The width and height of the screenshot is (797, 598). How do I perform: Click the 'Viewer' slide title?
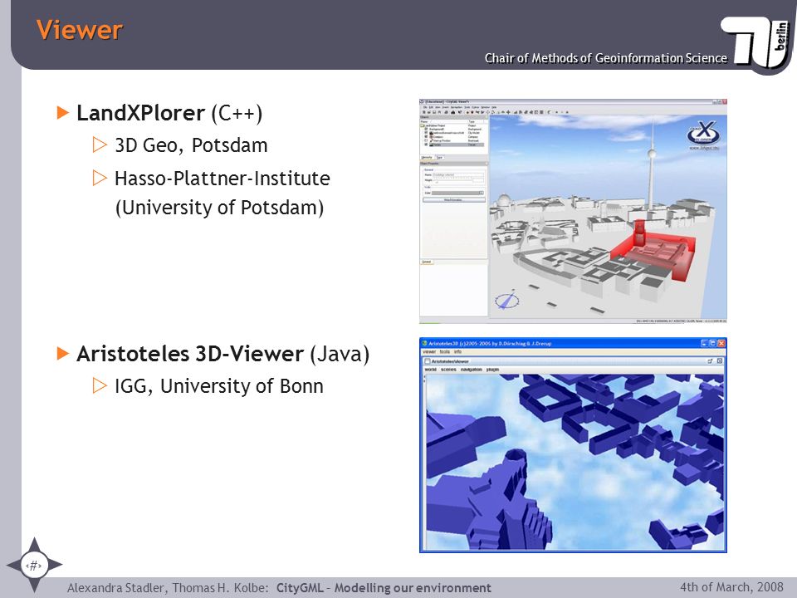tap(80, 30)
